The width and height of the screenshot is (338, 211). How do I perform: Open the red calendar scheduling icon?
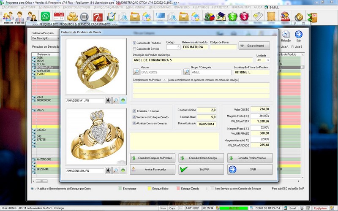(59, 16)
